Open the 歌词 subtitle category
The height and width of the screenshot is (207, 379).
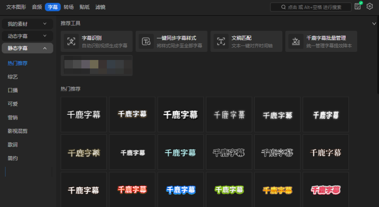[x=13, y=144]
